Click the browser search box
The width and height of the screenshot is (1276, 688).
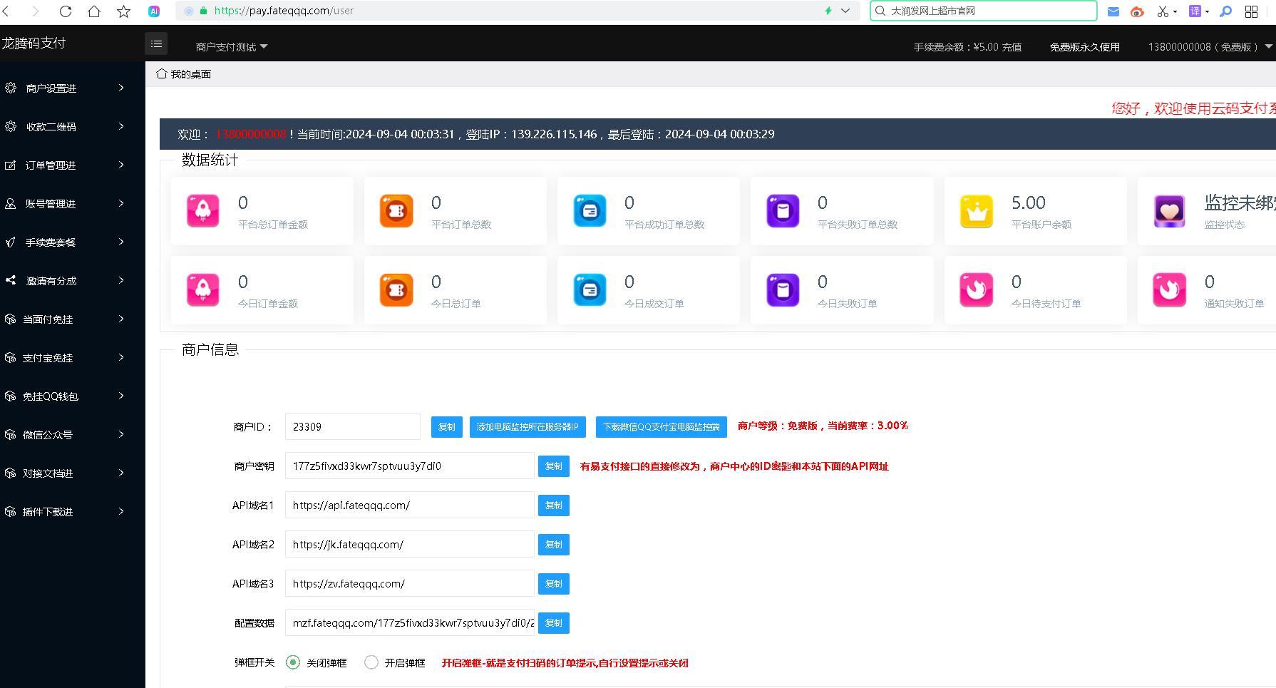984,11
